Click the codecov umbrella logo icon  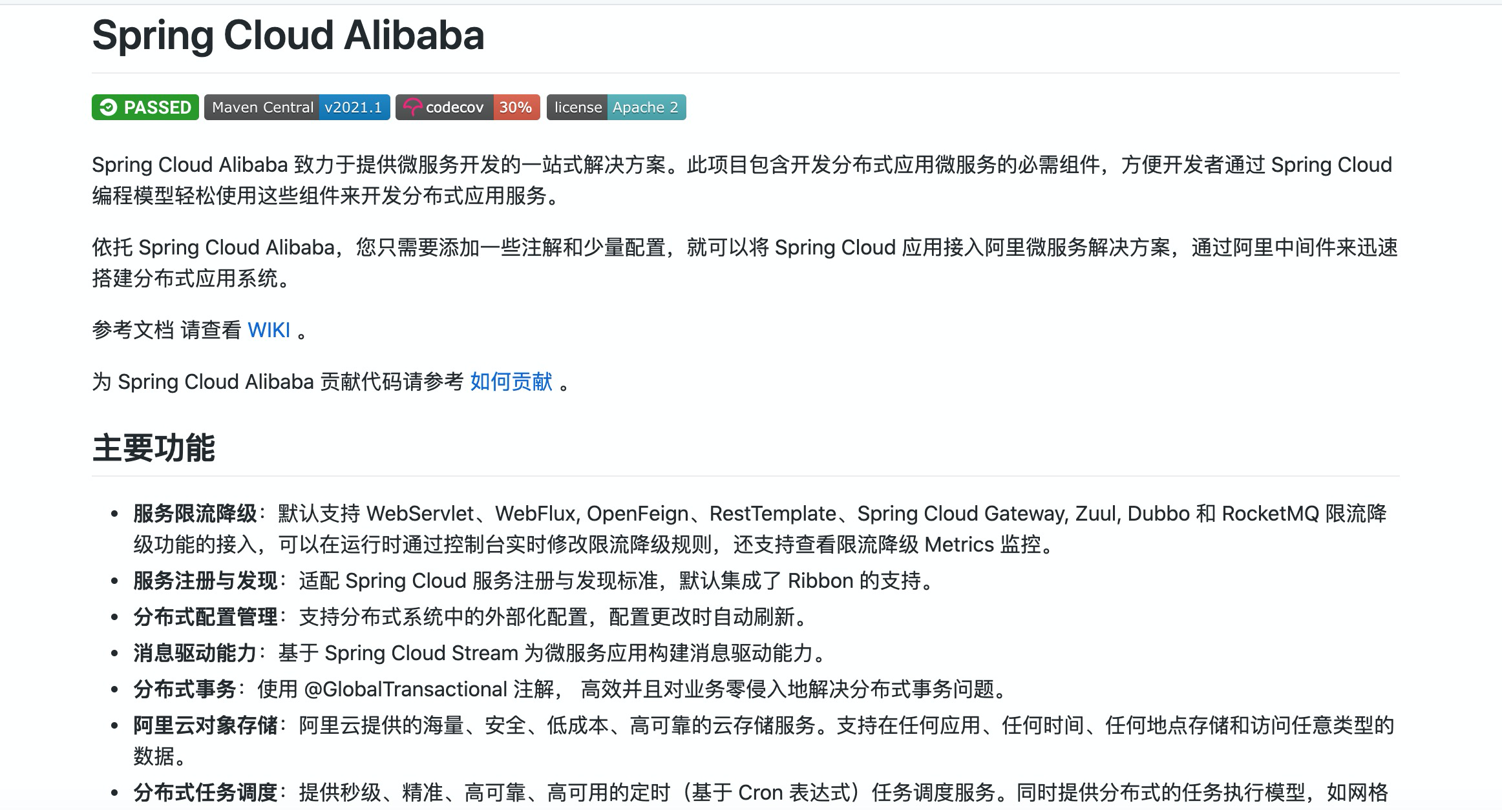[x=412, y=107]
